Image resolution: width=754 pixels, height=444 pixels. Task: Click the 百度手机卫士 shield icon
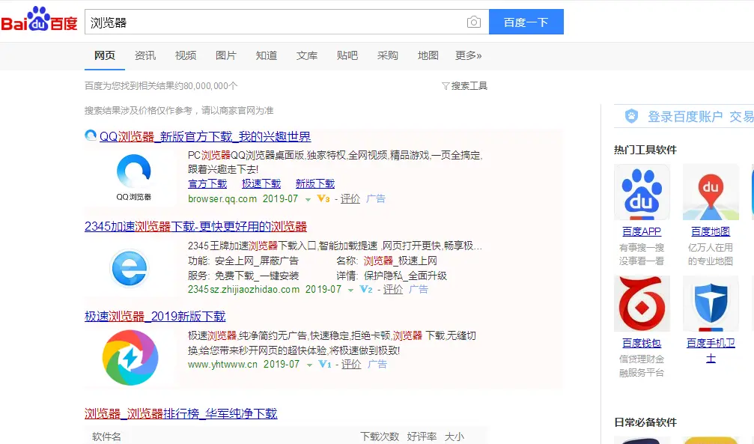point(711,303)
